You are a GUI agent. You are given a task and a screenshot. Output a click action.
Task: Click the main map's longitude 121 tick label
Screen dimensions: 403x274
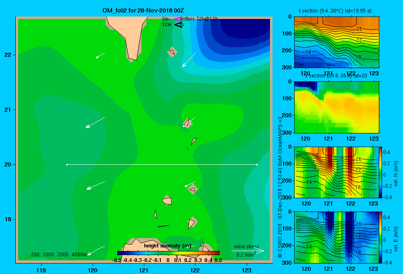(144, 270)
